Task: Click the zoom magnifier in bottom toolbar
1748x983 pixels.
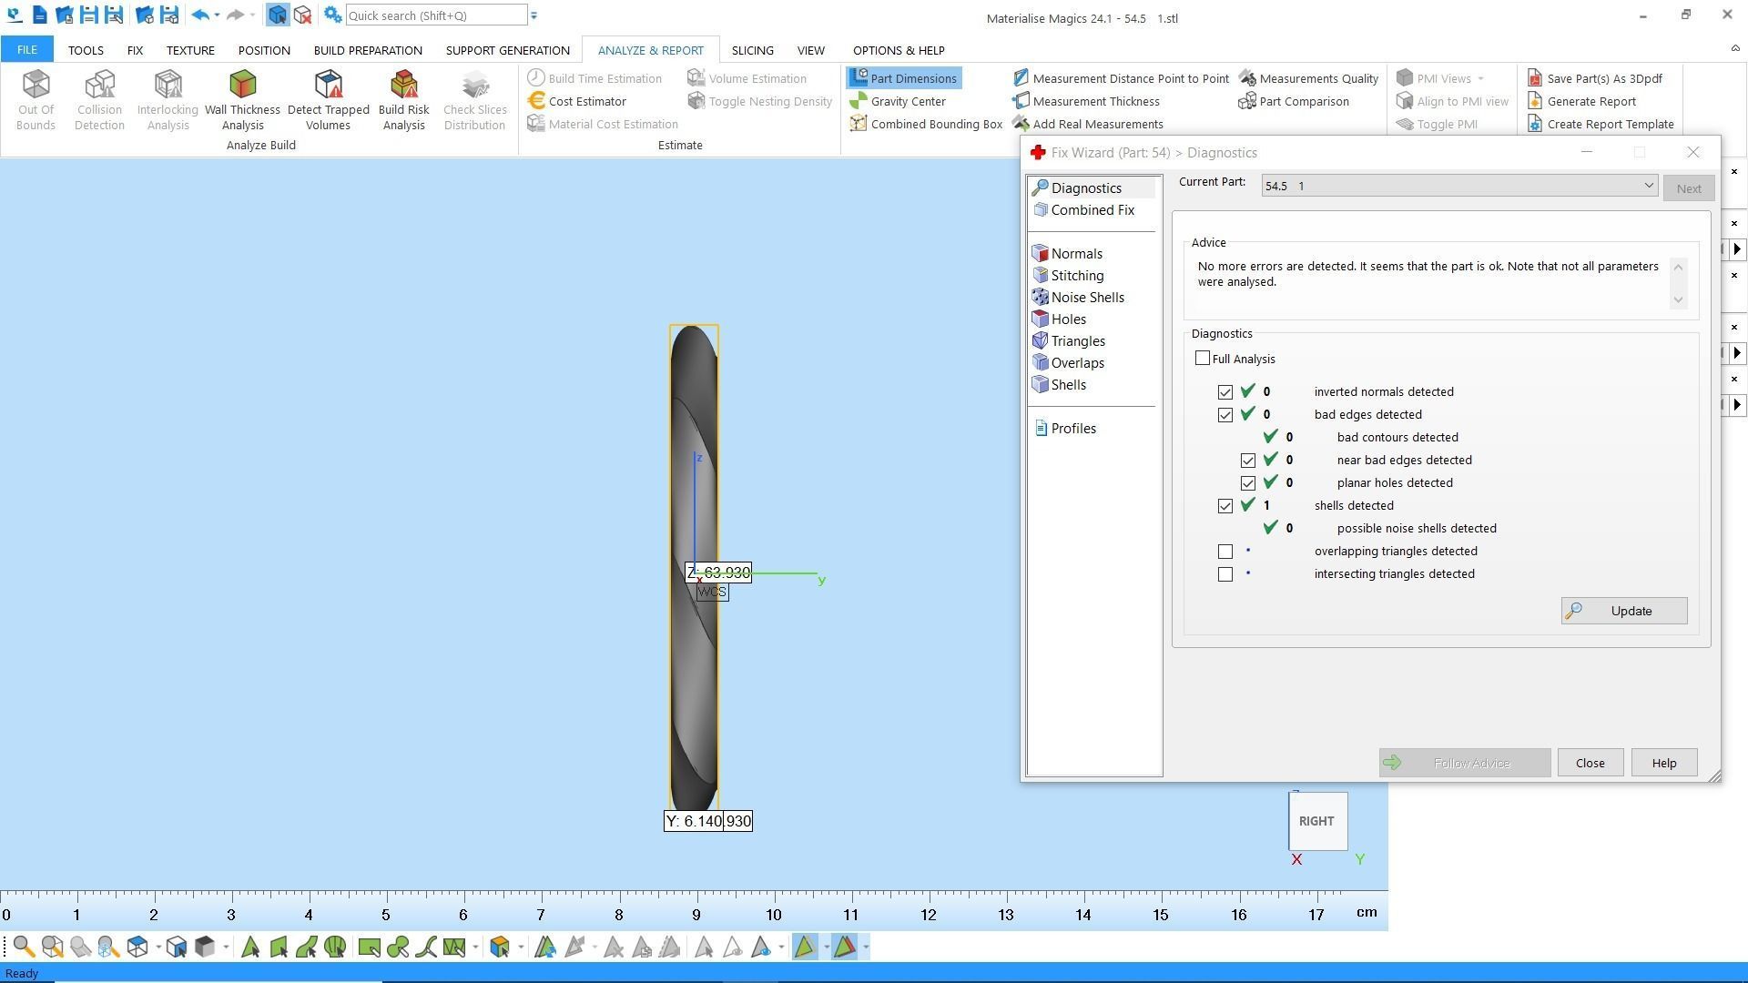Action: (x=24, y=948)
